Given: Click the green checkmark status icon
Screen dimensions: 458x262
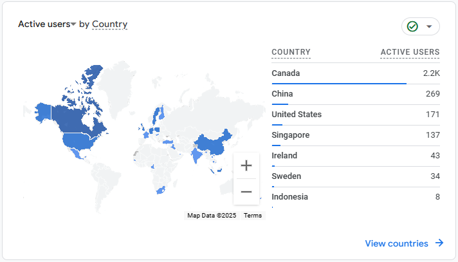Looking at the screenshot, I should tap(412, 26).
